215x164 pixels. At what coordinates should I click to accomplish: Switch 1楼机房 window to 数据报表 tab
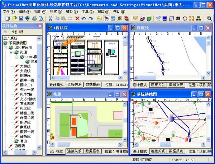coord(93,85)
